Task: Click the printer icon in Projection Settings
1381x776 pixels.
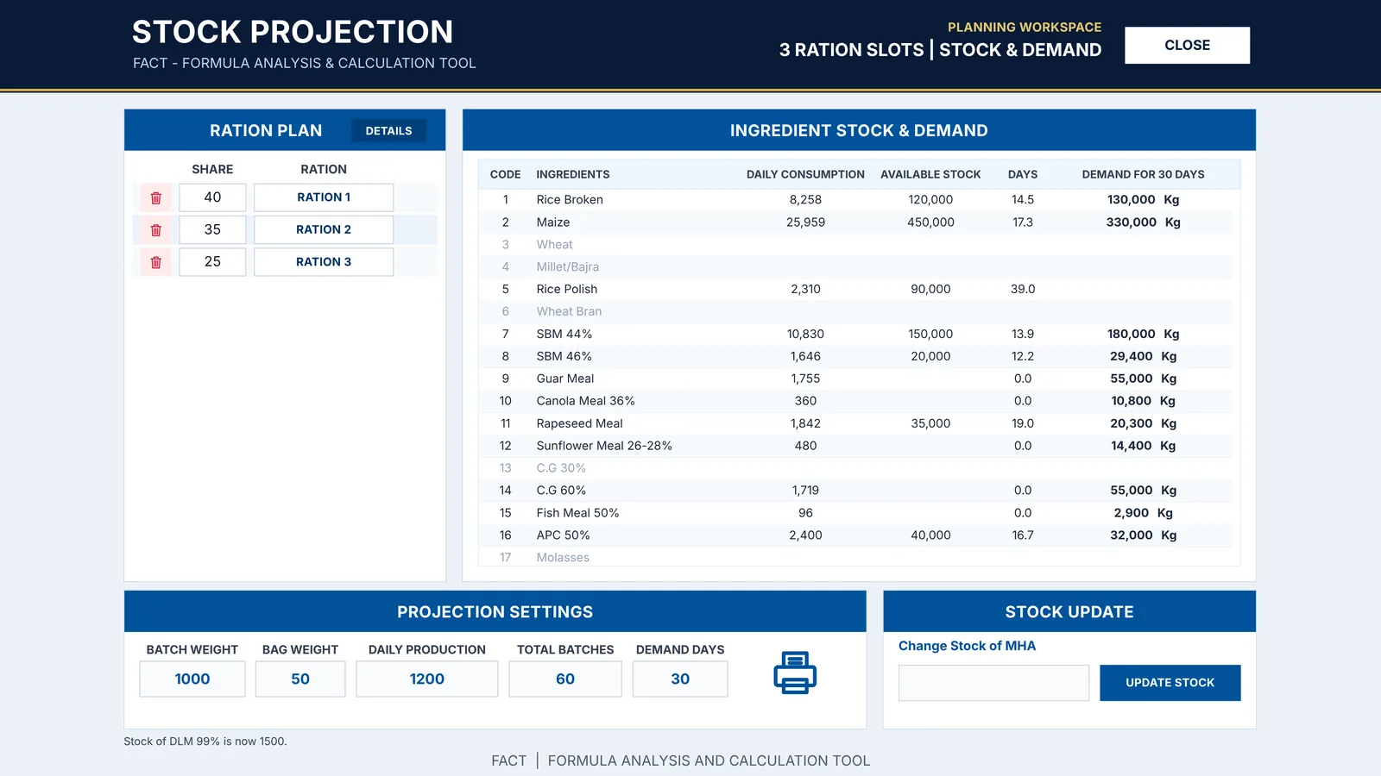Action: [x=795, y=673]
